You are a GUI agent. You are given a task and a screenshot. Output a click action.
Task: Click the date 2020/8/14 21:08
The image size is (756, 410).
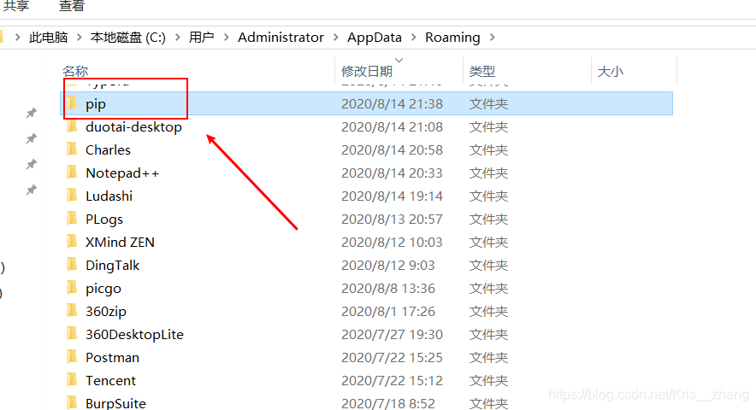pos(392,126)
